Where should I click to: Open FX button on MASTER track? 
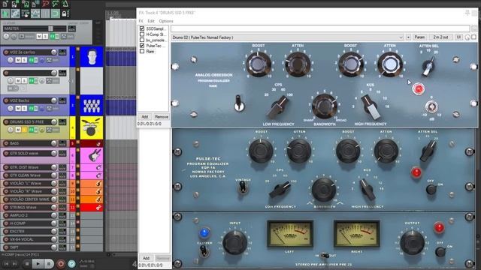(x=52, y=37)
